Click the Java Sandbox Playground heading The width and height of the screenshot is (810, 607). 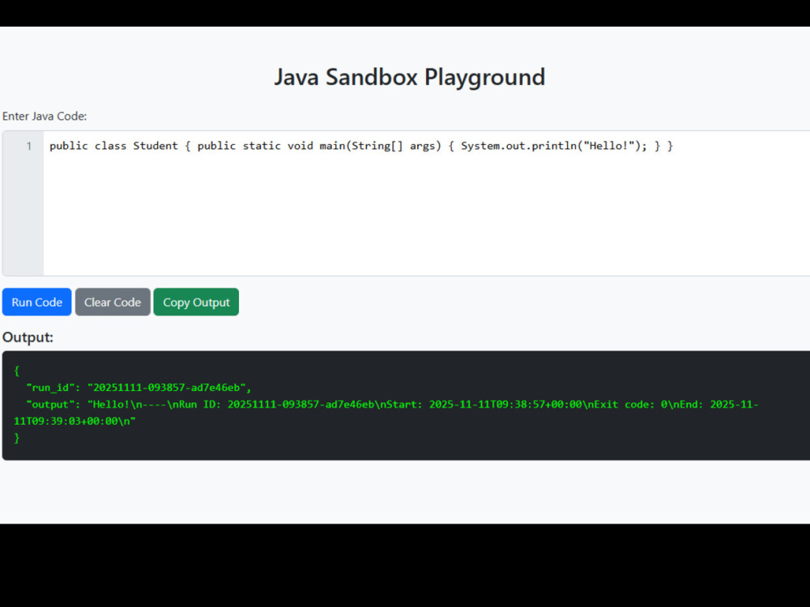[x=409, y=77]
